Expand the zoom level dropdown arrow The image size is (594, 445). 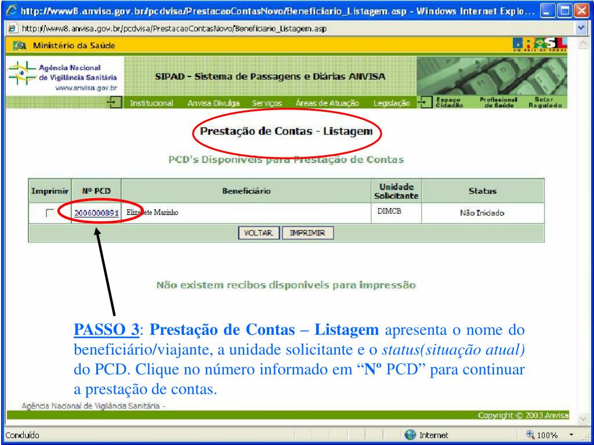tap(573, 435)
